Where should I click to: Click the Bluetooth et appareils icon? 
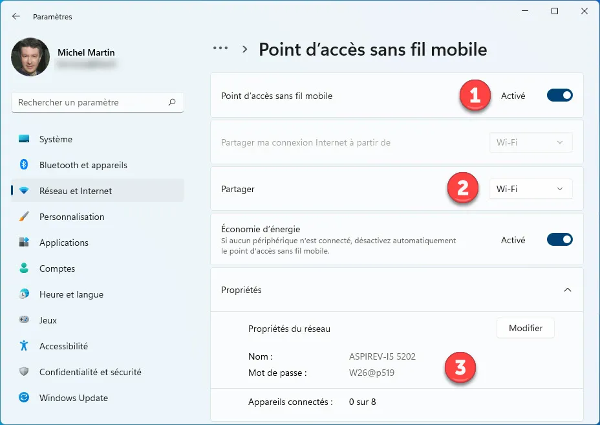click(x=24, y=165)
